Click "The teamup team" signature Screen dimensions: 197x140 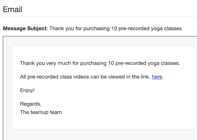point(41,112)
